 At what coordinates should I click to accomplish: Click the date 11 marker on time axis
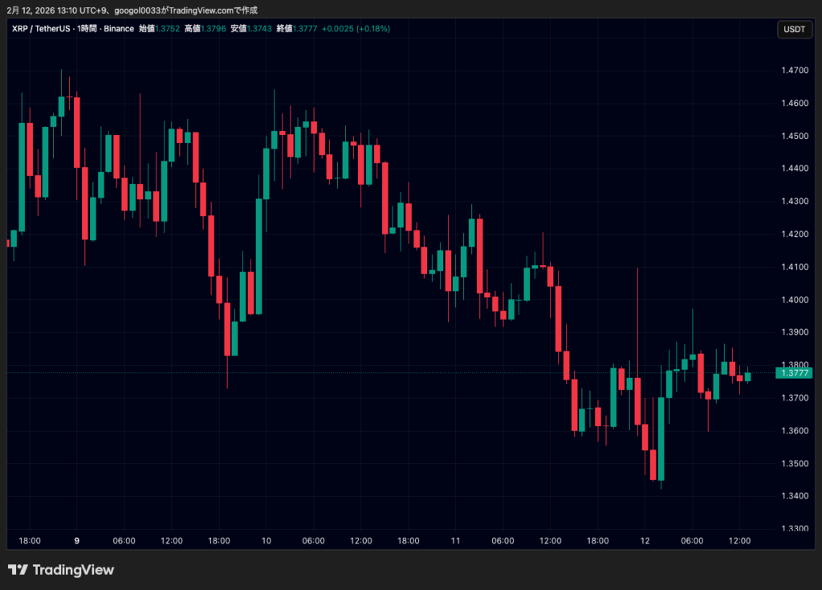(x=455, y=541)
